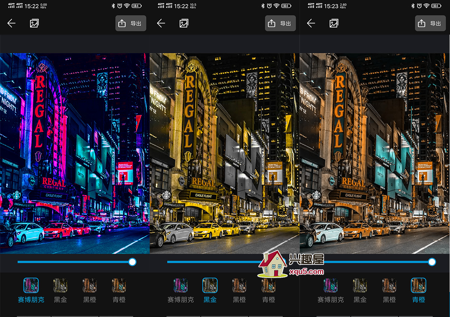This screenshot has height=317, width=450.
Task: Select the 黑金 filter in the left screen
Action: click(60, 290)
